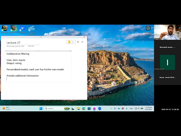Image resolution: width=181 pixels, height=136 pixels.
Task: Launch Microsoft Edge from the taskbar
Action: point(84,109)
